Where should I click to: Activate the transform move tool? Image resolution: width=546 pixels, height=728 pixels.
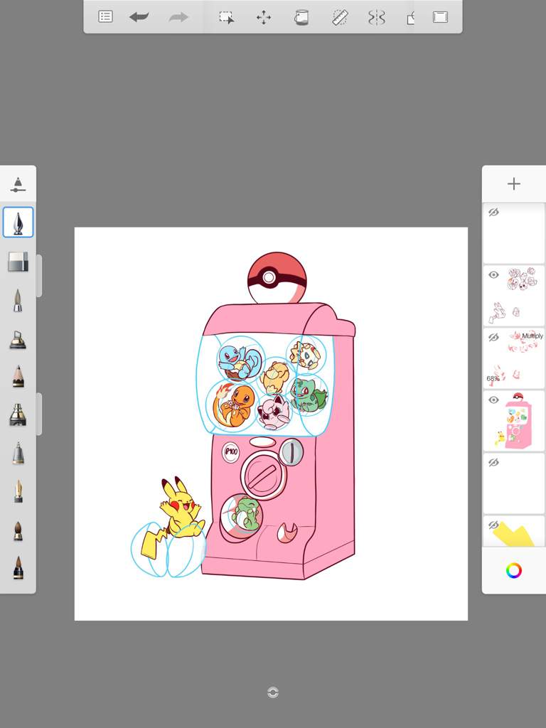[264, 18]
